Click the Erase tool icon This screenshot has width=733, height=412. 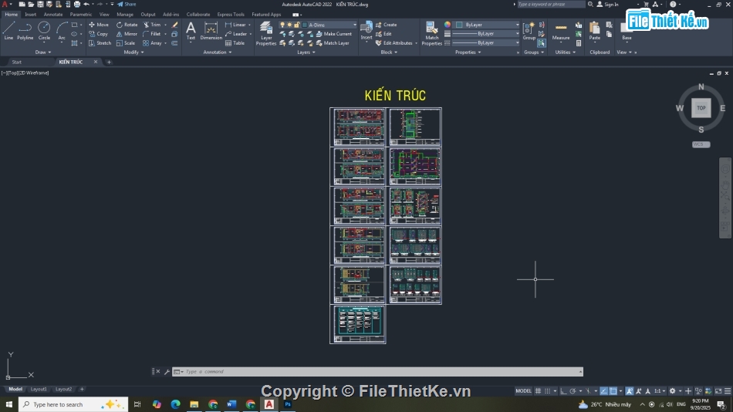(174, 25)
